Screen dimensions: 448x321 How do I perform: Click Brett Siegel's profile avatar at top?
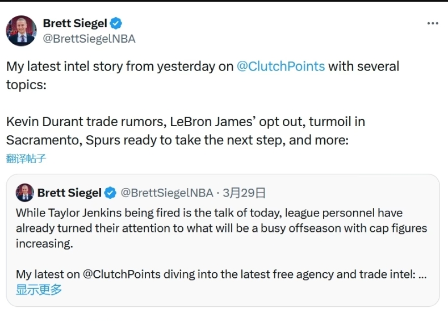click(x=21, y=31)
